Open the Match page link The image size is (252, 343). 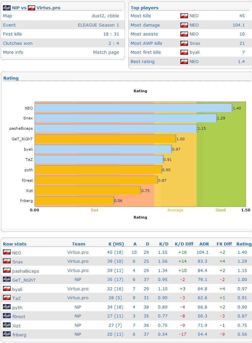(x=106, y=52)
